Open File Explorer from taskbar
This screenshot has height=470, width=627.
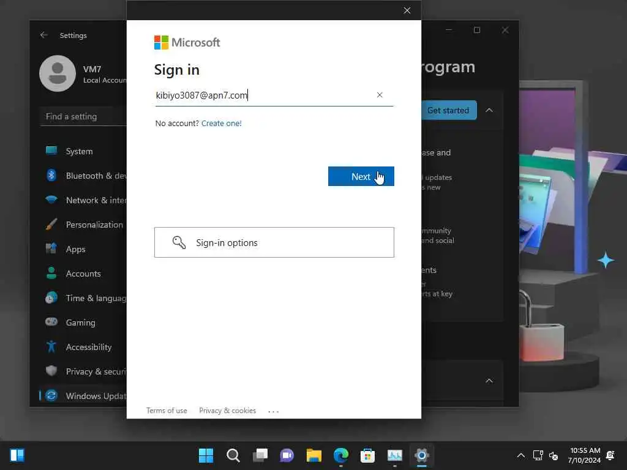click(x=314, y=455)
